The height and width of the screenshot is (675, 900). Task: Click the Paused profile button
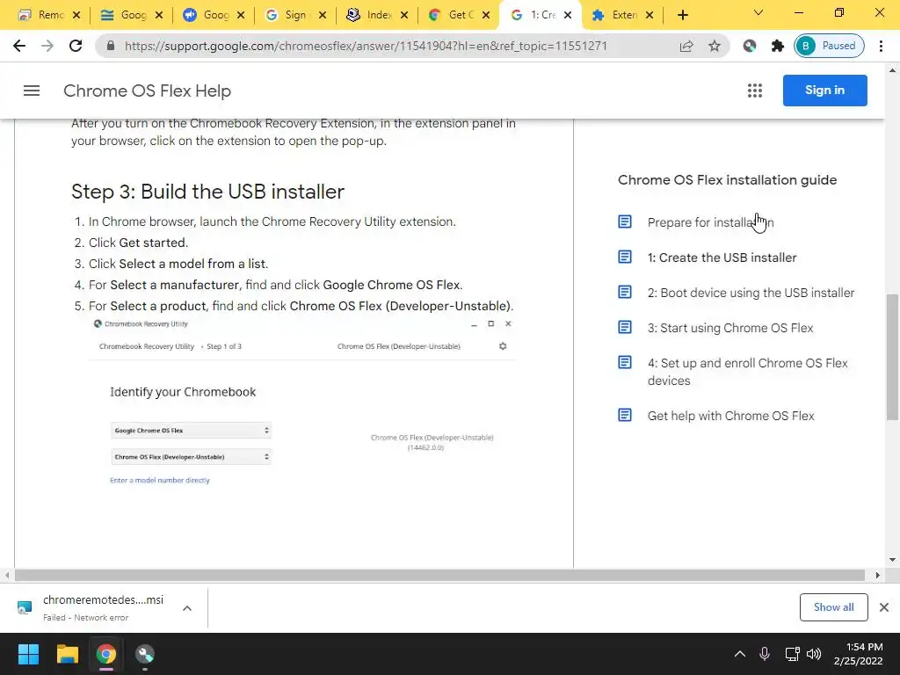pyautogui.click(x=829, y=46)
